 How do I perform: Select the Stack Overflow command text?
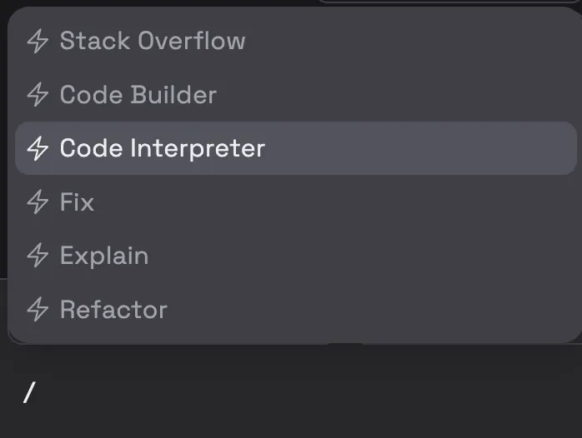click(x=153, y=41)
